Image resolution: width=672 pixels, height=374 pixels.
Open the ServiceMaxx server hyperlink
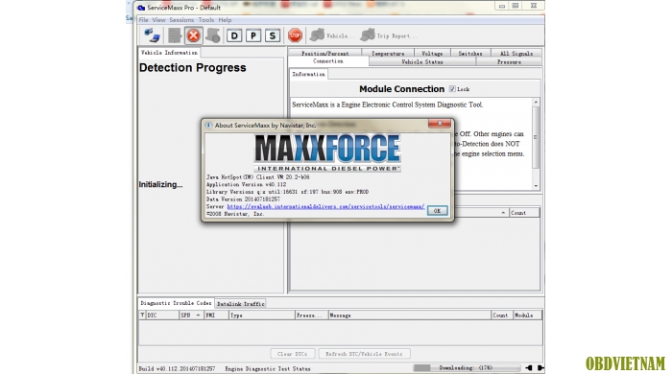pos(325,206)
